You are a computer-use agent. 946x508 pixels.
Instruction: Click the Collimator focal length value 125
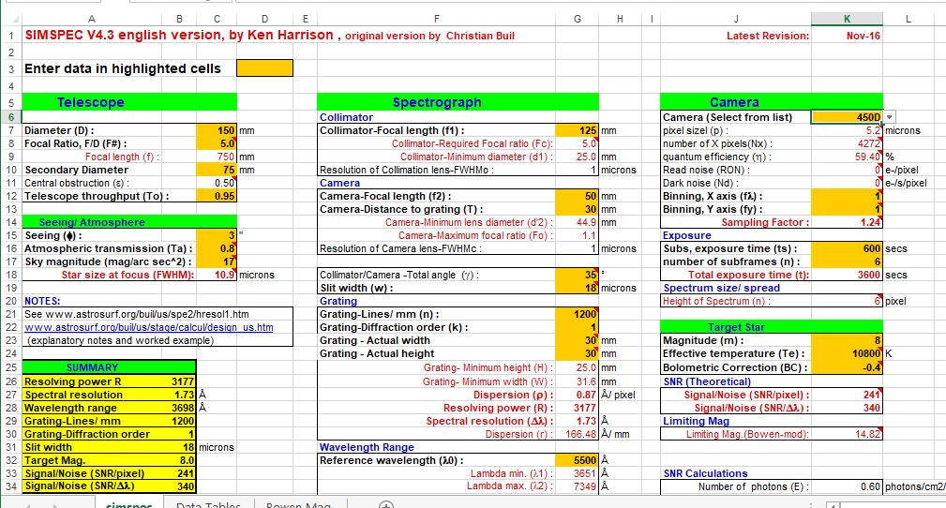coord(577,130)
